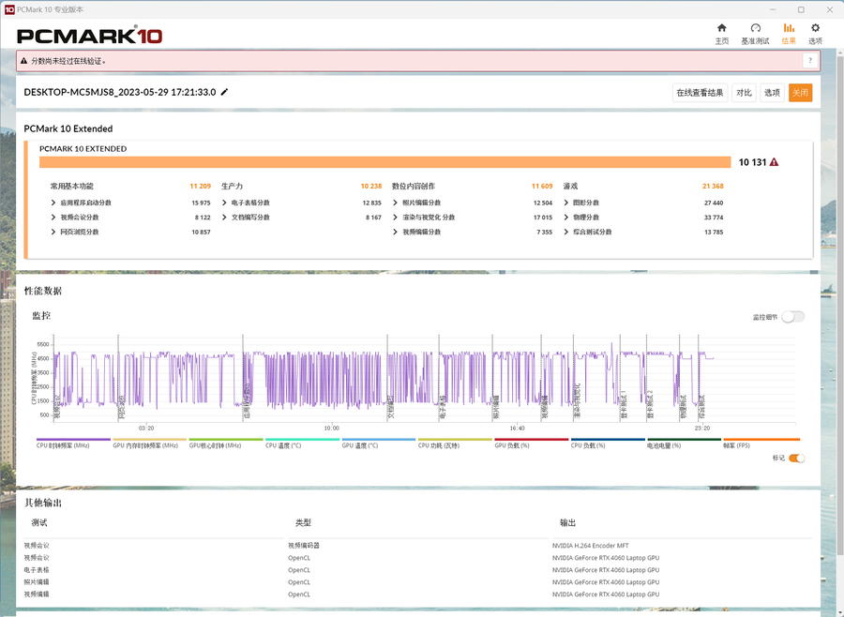Click the 对比 compare button
844x617 pixels.
pos(744,93)
